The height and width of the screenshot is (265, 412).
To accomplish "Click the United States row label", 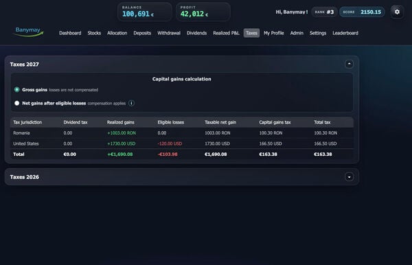I will click(x=26, y=143).
